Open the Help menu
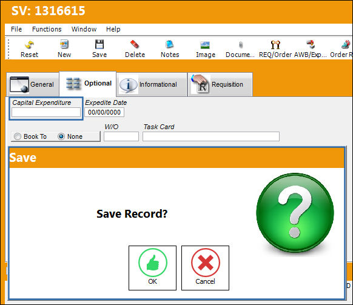Screen dimensions: 353x305 click(113, 29)
